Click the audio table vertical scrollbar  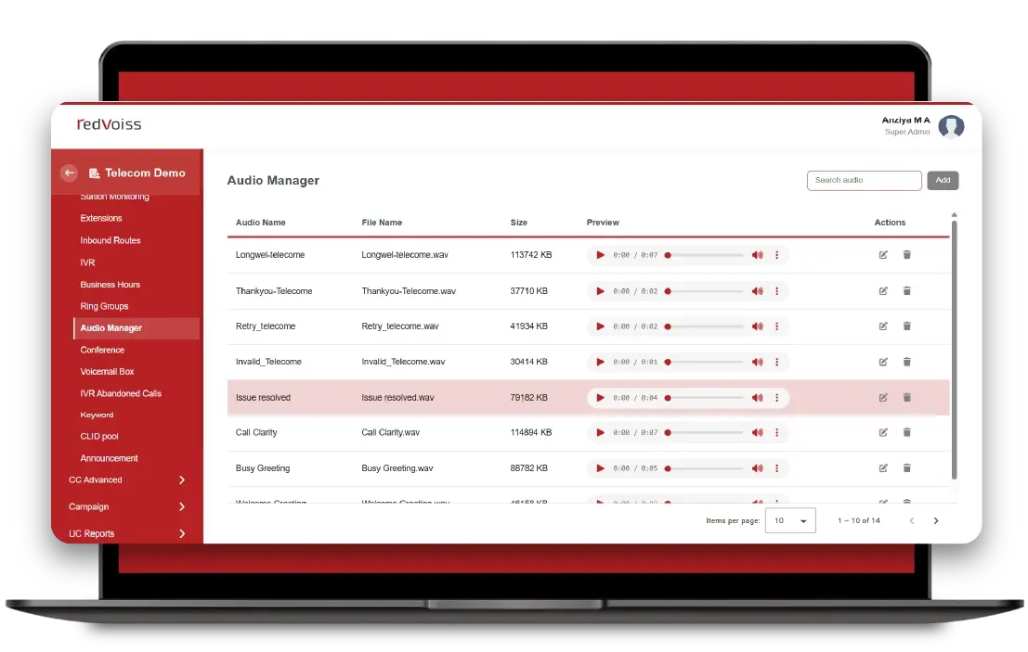[954, 351]
